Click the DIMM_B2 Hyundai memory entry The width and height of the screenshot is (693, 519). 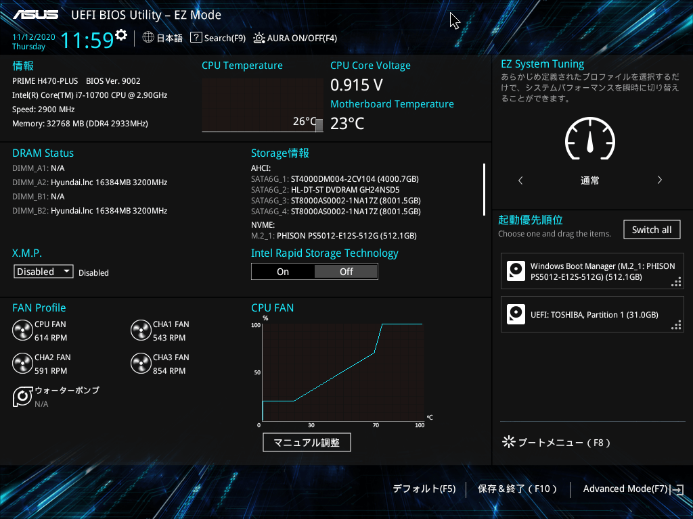tap(90, 211)
